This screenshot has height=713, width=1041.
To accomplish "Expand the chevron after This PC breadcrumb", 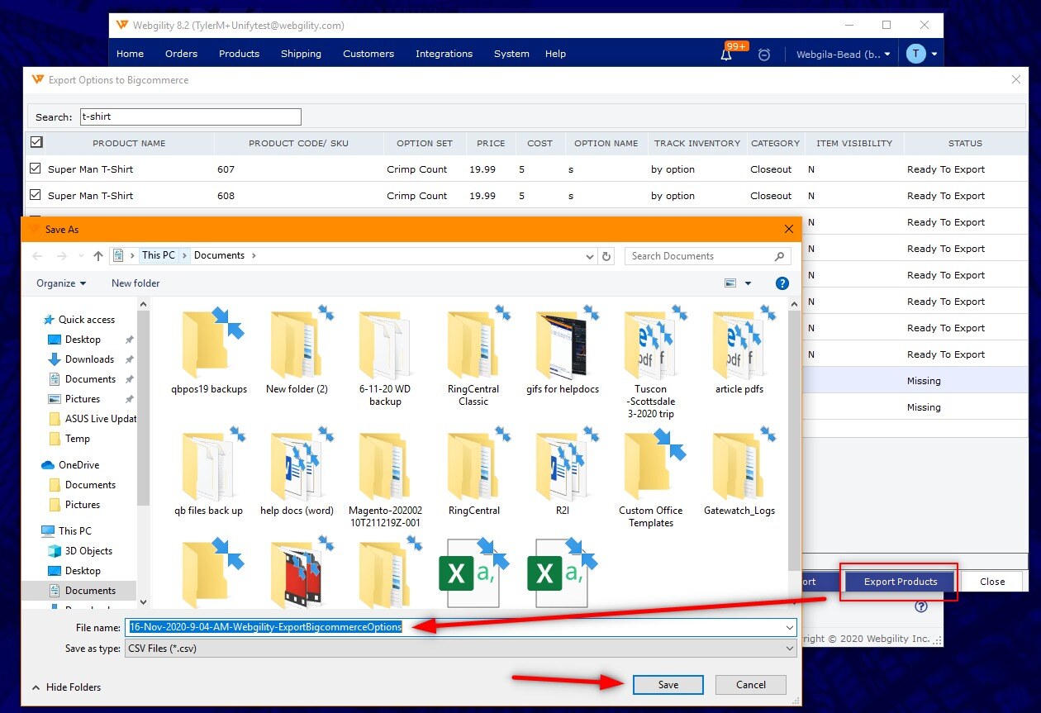I will (x=185, y=255).
